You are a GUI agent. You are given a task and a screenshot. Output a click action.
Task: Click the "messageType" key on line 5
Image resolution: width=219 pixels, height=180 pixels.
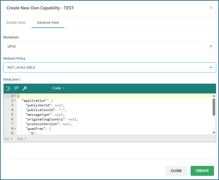pos(38,115)
